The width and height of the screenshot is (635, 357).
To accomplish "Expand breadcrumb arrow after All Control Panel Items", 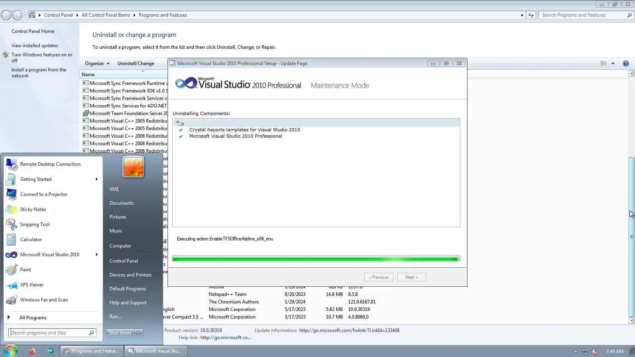I will (134, 15).
